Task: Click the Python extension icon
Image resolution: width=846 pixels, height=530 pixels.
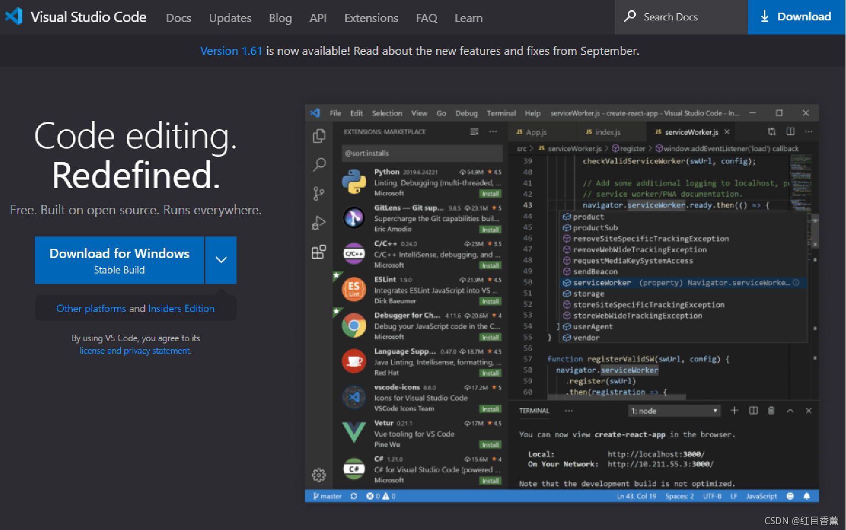Action: point(354,182)
